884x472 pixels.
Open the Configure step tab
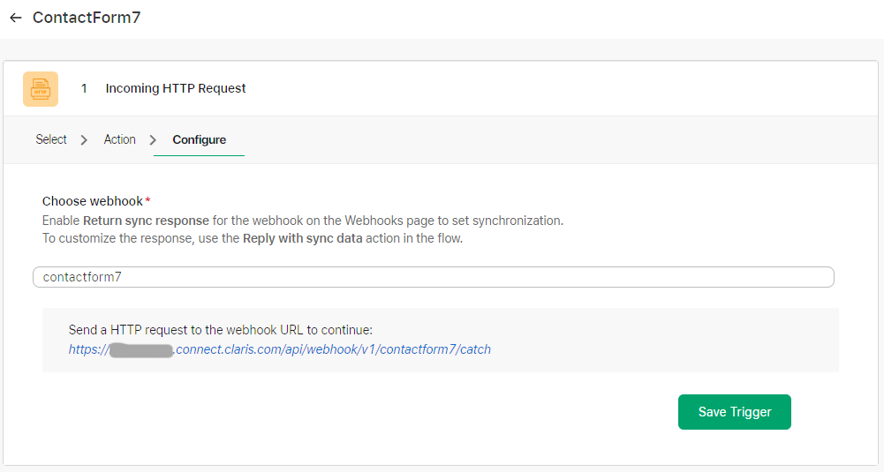(x=199, y=139)
